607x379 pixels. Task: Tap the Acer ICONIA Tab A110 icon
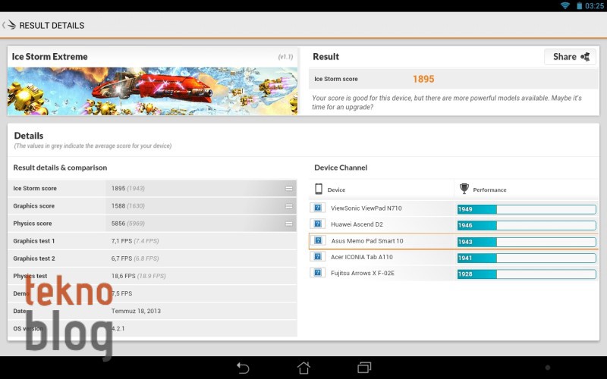pos(318,257)
